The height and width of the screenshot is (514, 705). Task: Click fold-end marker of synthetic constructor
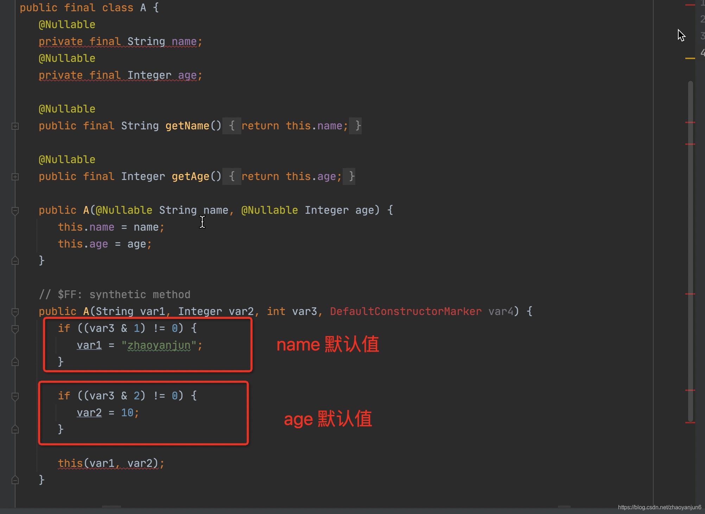point(15,480)
